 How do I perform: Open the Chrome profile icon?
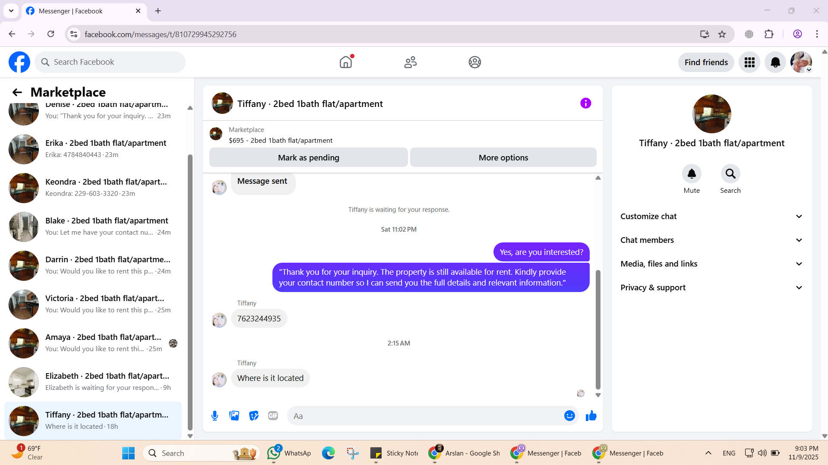(x=797, y=34)
